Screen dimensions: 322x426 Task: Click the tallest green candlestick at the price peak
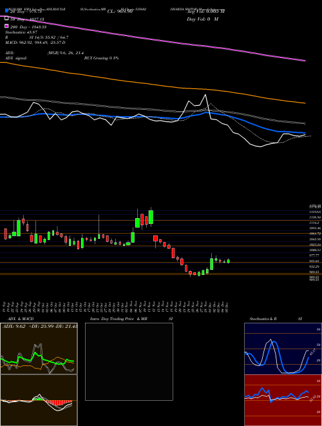[x=151, y=217]
